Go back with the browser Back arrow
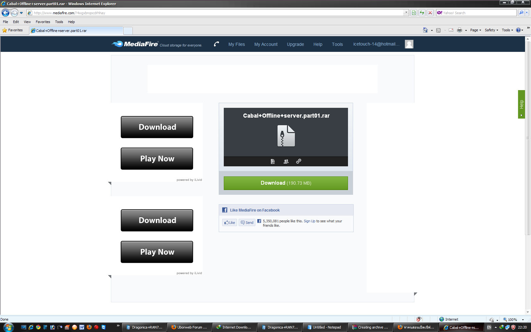Image resolution: width=531 pixels, height=332 pixels. point(5,13)
